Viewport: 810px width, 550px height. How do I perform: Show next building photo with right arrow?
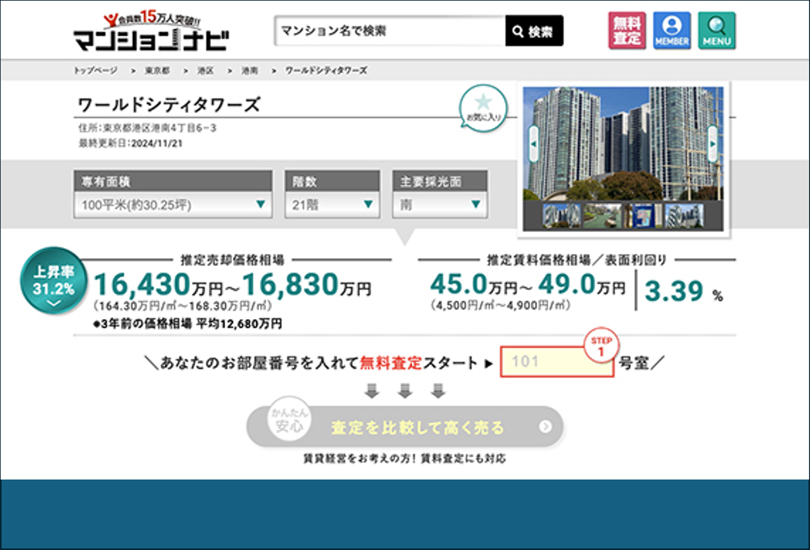tap(713, 144)
